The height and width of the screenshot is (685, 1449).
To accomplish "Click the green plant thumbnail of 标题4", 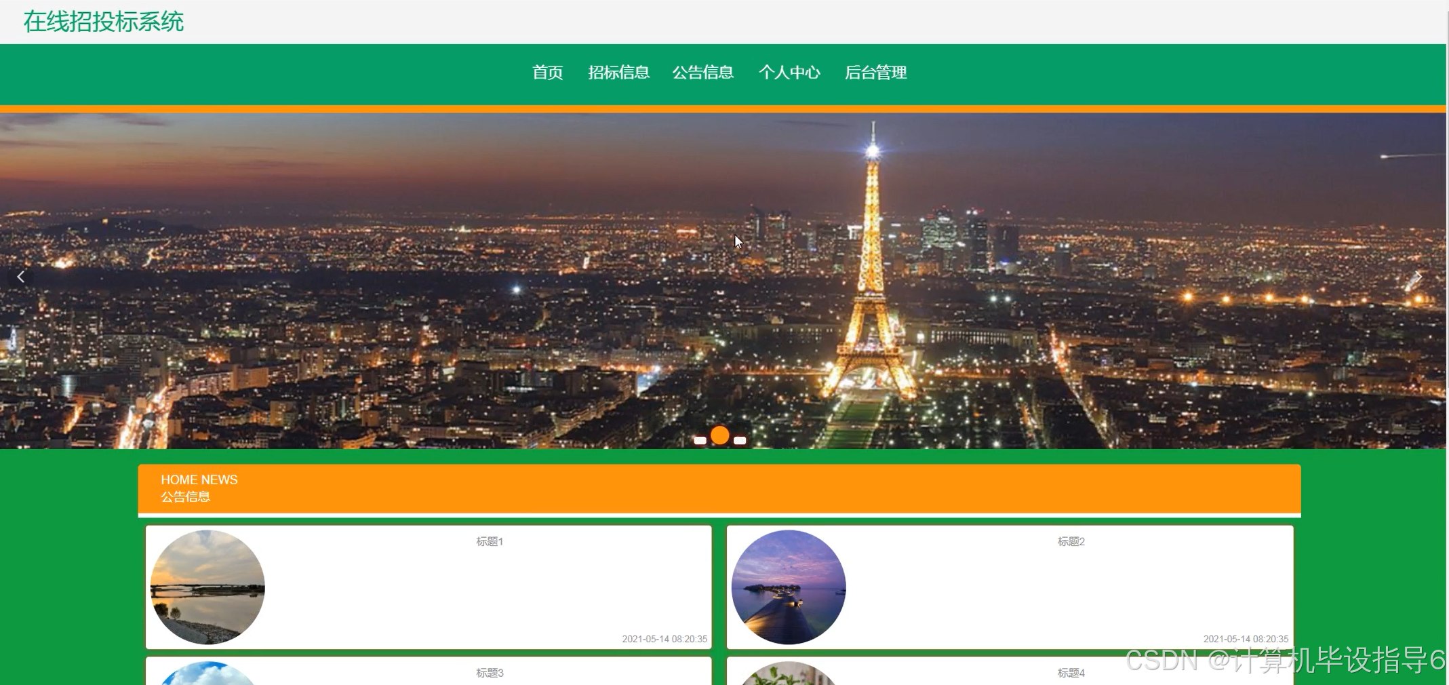I will point(789,673).
